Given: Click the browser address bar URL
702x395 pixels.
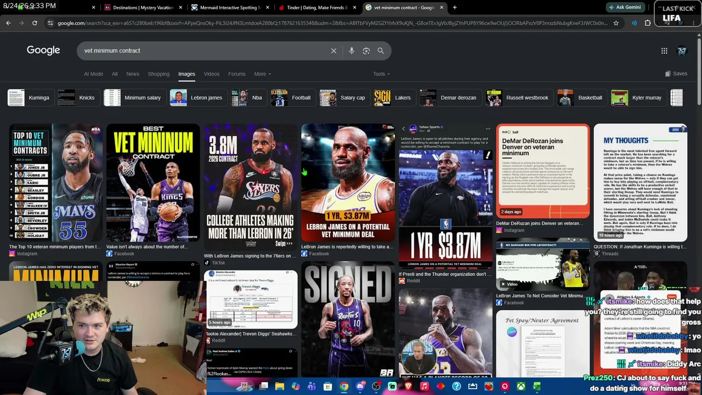Looking at the screenshot, I should (x=332, y=23).
